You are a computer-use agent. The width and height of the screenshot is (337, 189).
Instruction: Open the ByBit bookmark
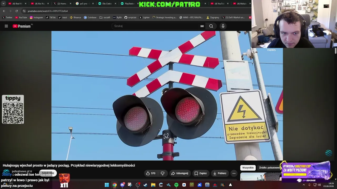click(x=117, y=18)
